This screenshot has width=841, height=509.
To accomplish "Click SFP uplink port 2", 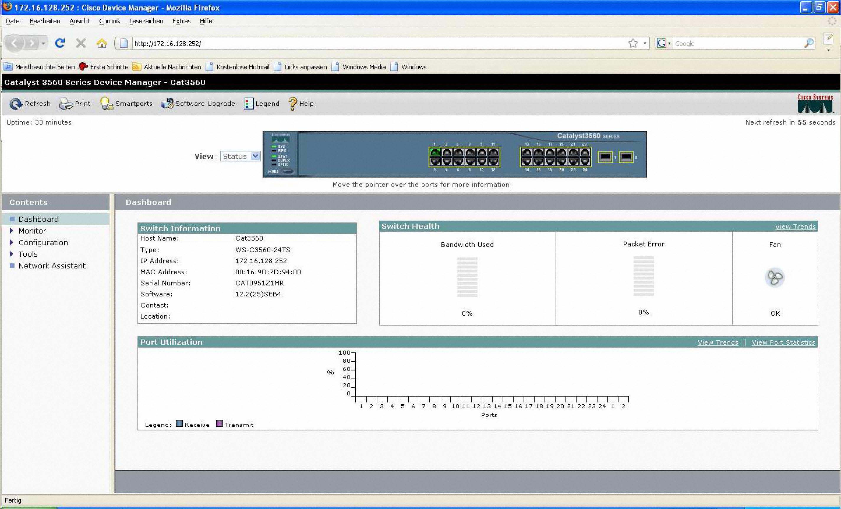I will point(626,157).
